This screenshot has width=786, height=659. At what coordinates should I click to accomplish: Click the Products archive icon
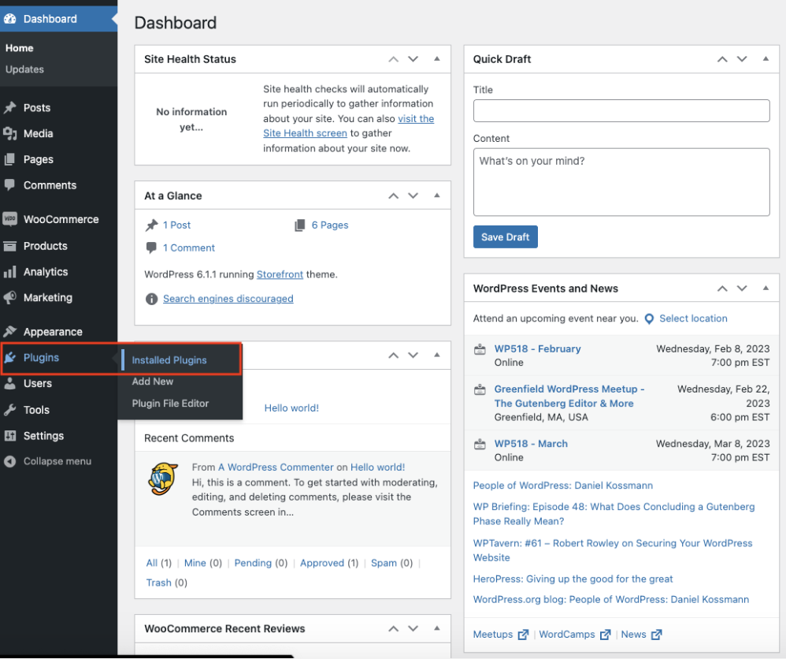(10, 246)
